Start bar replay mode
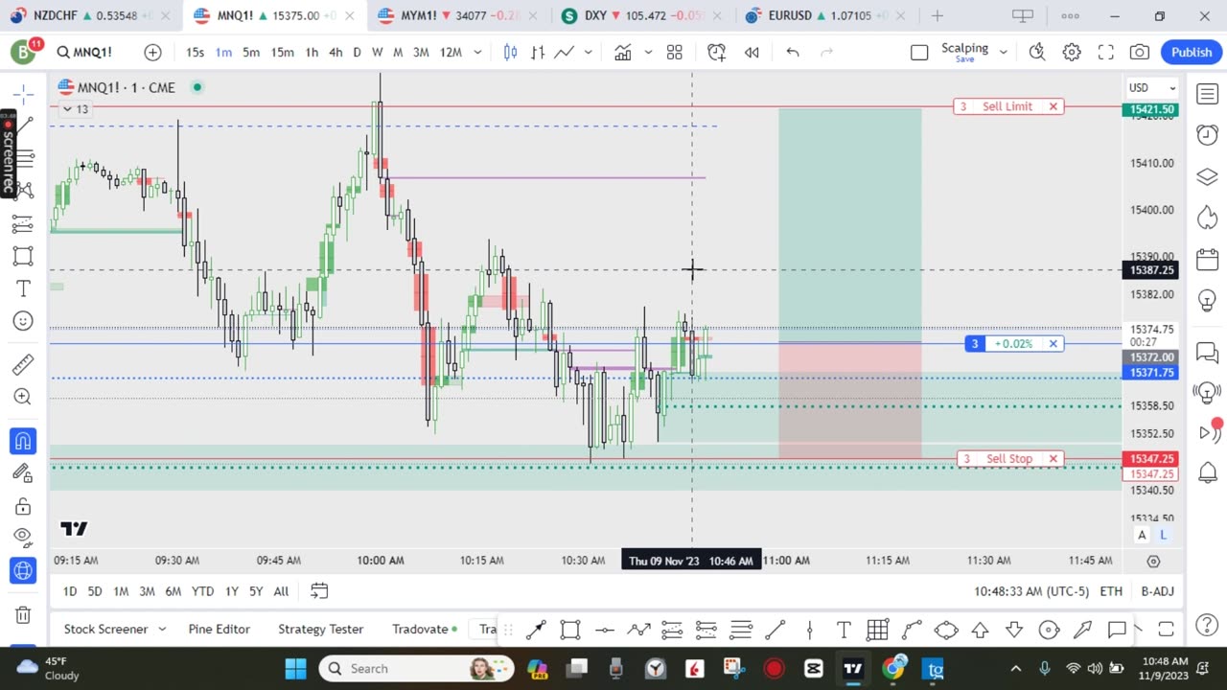This screenshot has height=690, width=1227. point(752,52)
